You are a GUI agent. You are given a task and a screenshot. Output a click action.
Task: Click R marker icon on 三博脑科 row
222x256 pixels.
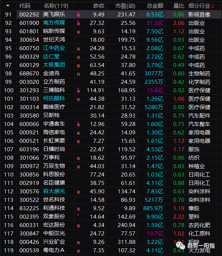pos(79,90)
